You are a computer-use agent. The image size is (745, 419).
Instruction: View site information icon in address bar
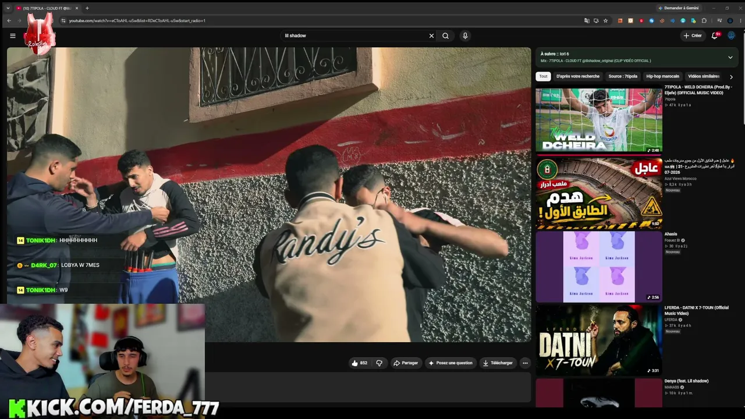[x=63, y=20]
